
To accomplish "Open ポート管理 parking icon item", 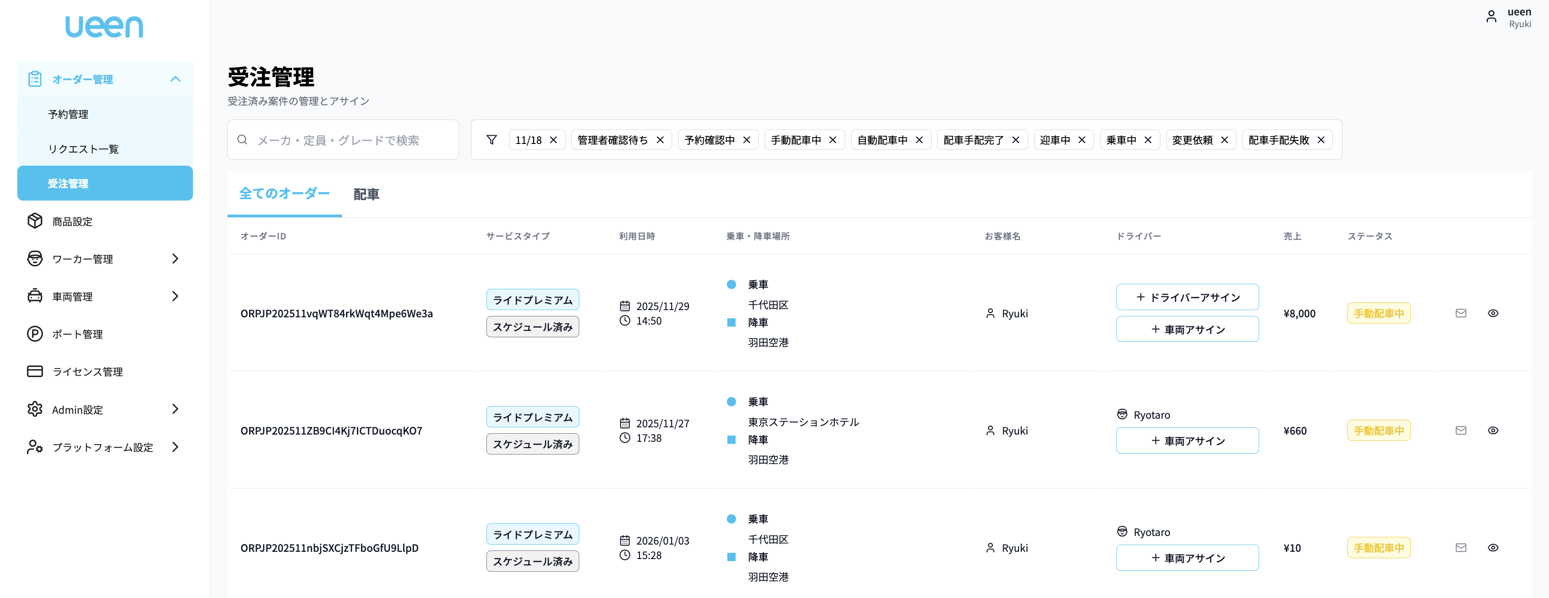I will coord(77,334).
